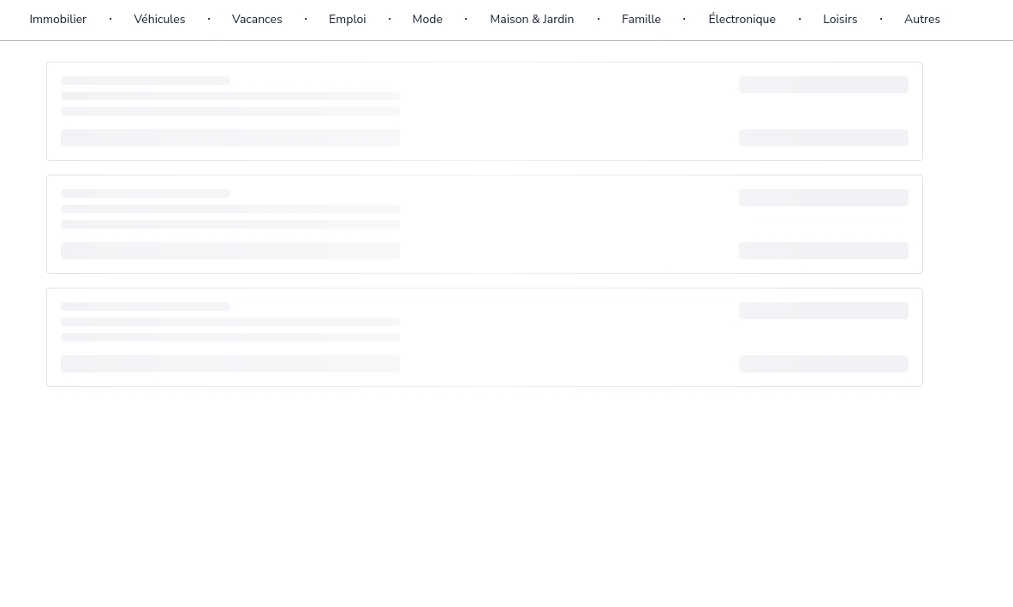Click the Mode category link

(x=426, y=19)
